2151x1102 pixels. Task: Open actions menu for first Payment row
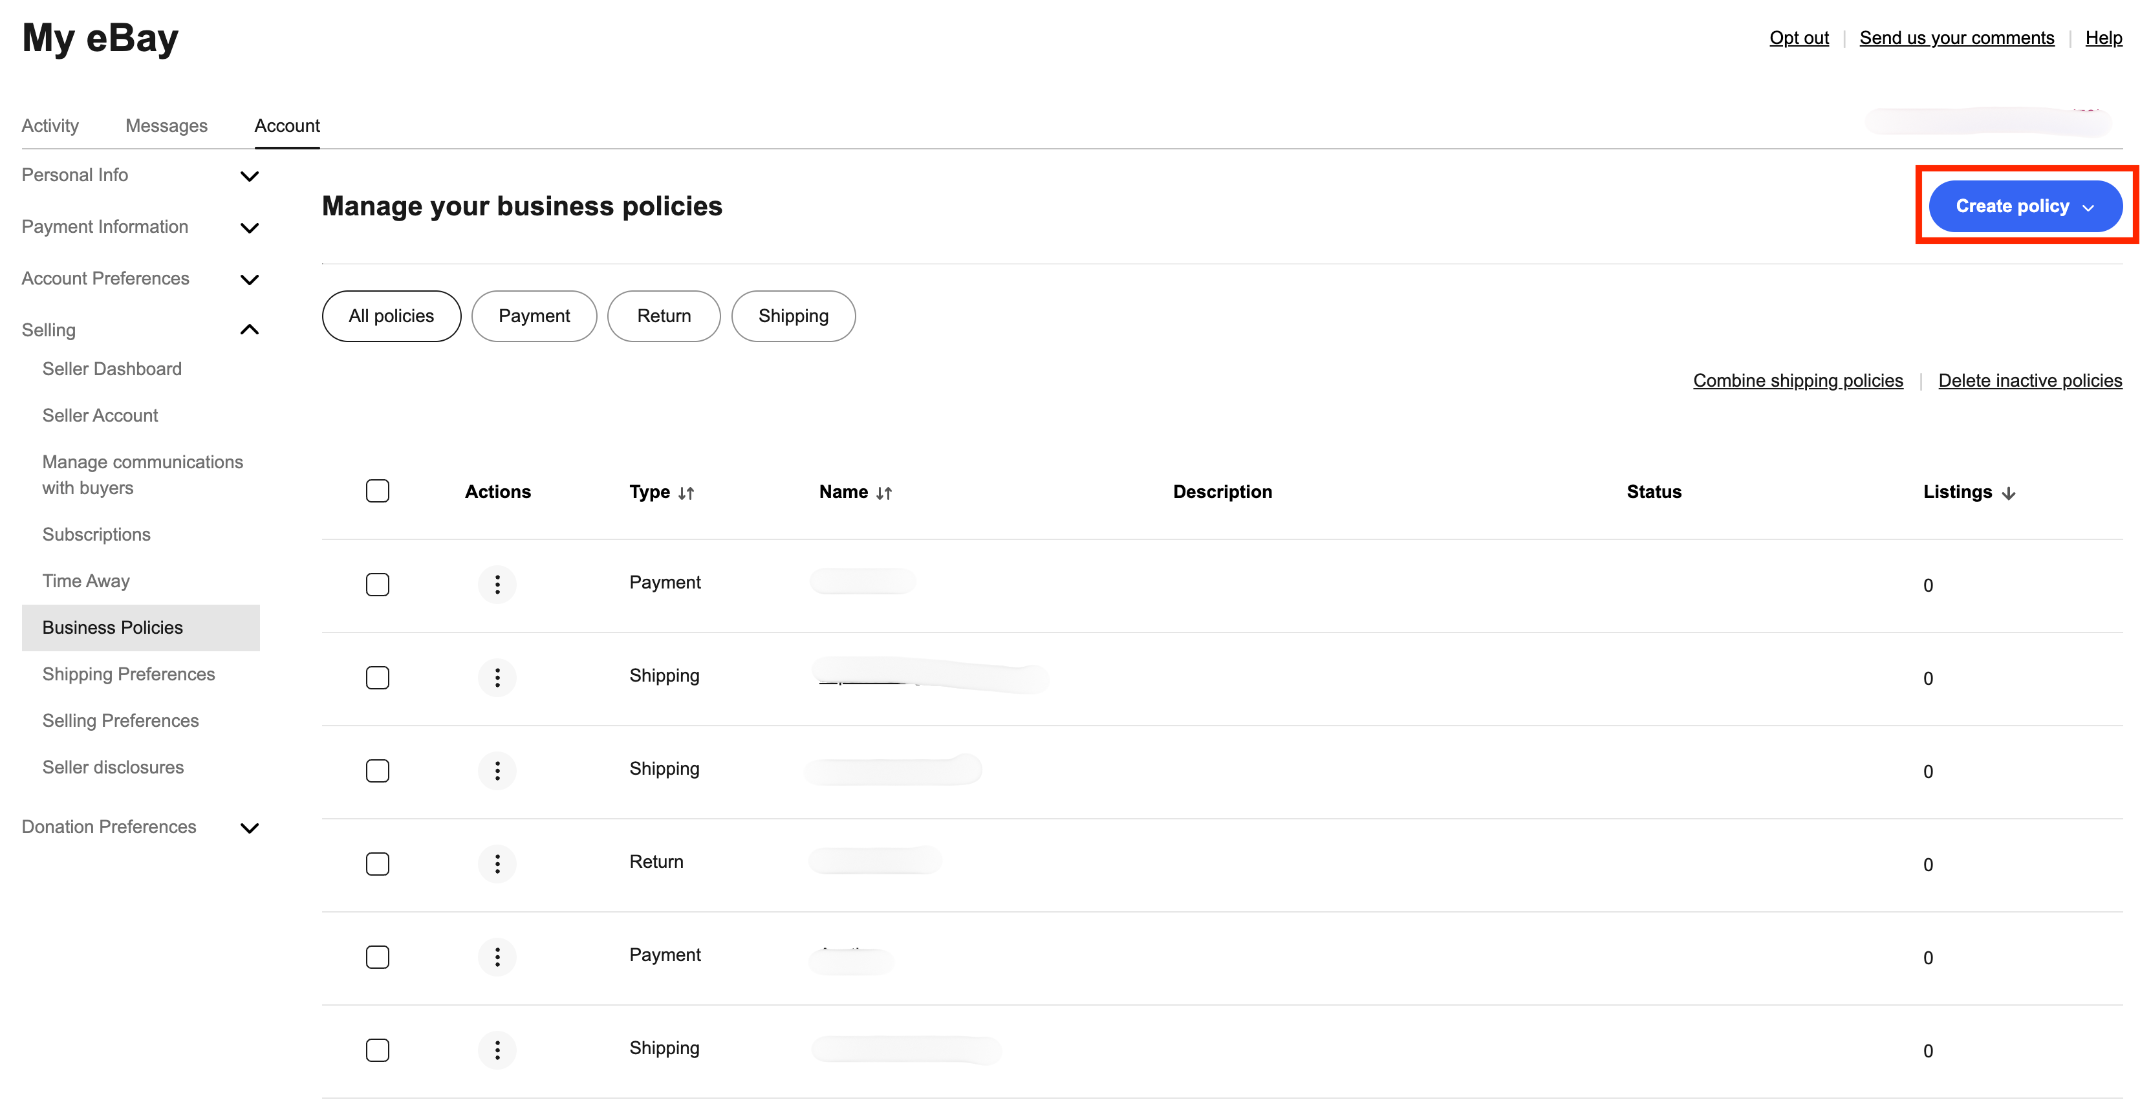tap(497, 583)
